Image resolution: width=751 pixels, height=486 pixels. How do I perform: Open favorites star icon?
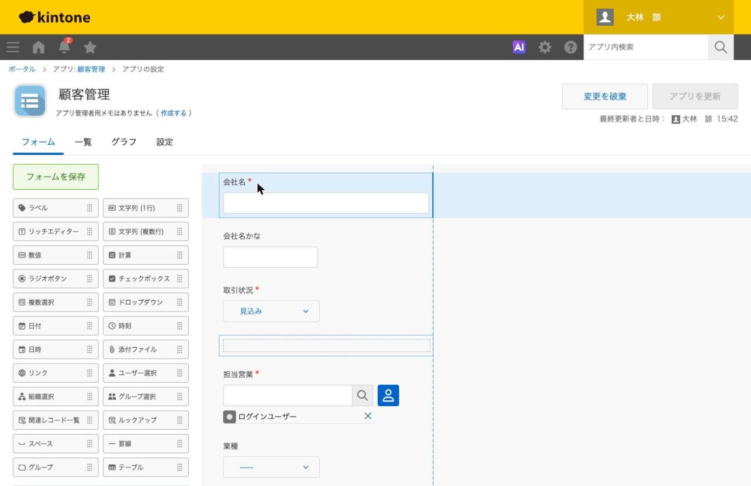pyautogui.click(x=90, y=48)
